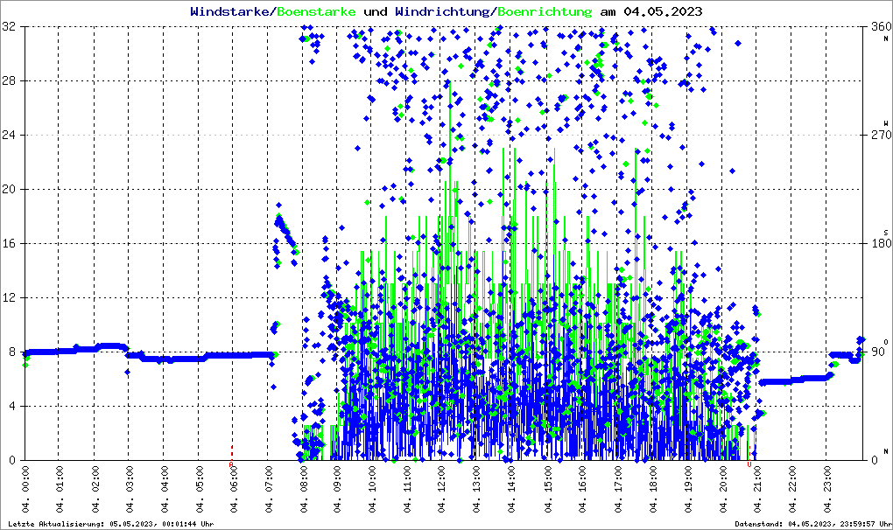Click left axis value 32

click(x=9, y=27)
